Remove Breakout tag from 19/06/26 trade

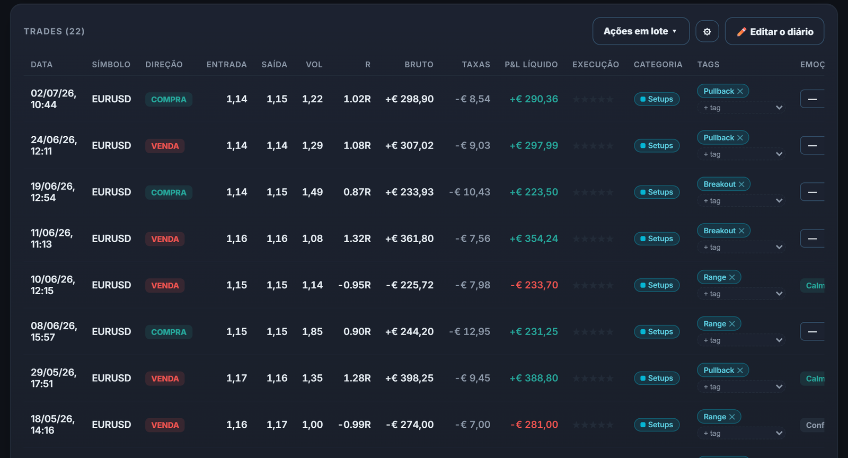pos(741,184)
